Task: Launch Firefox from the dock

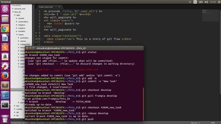Action: tap(5, 76)
